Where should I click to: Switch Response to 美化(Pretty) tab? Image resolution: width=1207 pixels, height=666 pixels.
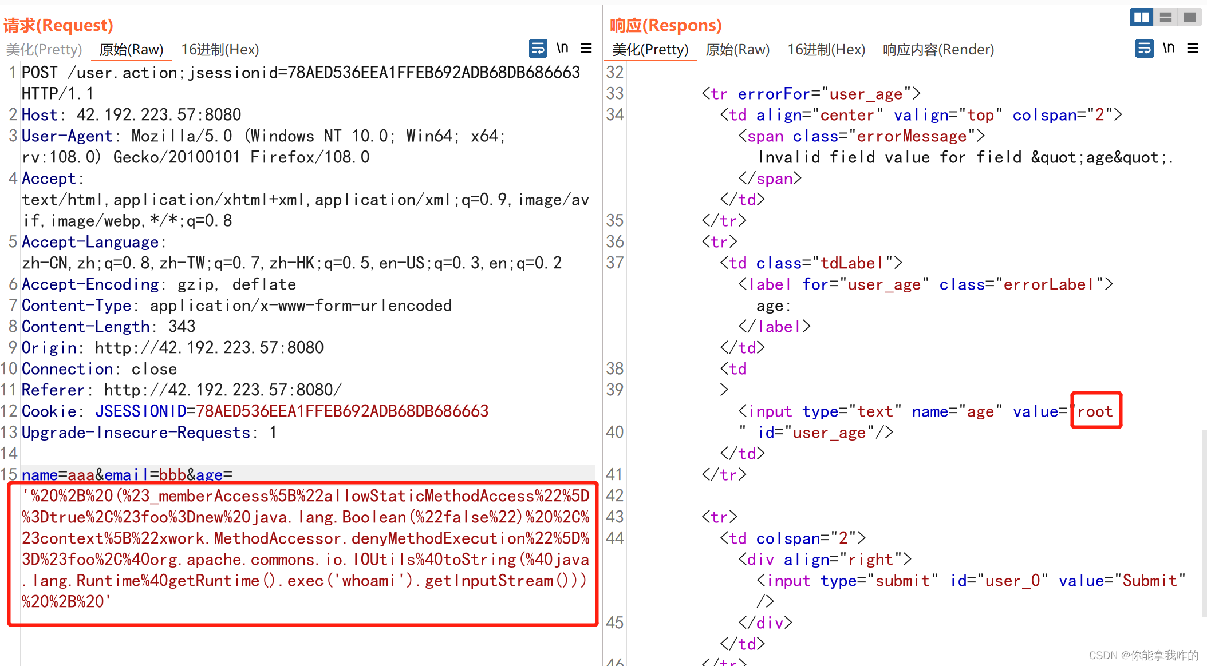coord(650,50)
